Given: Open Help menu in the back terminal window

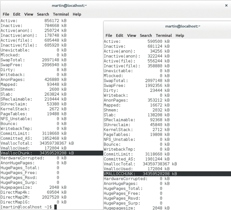Looking at the screenshot, I should 77,14.
